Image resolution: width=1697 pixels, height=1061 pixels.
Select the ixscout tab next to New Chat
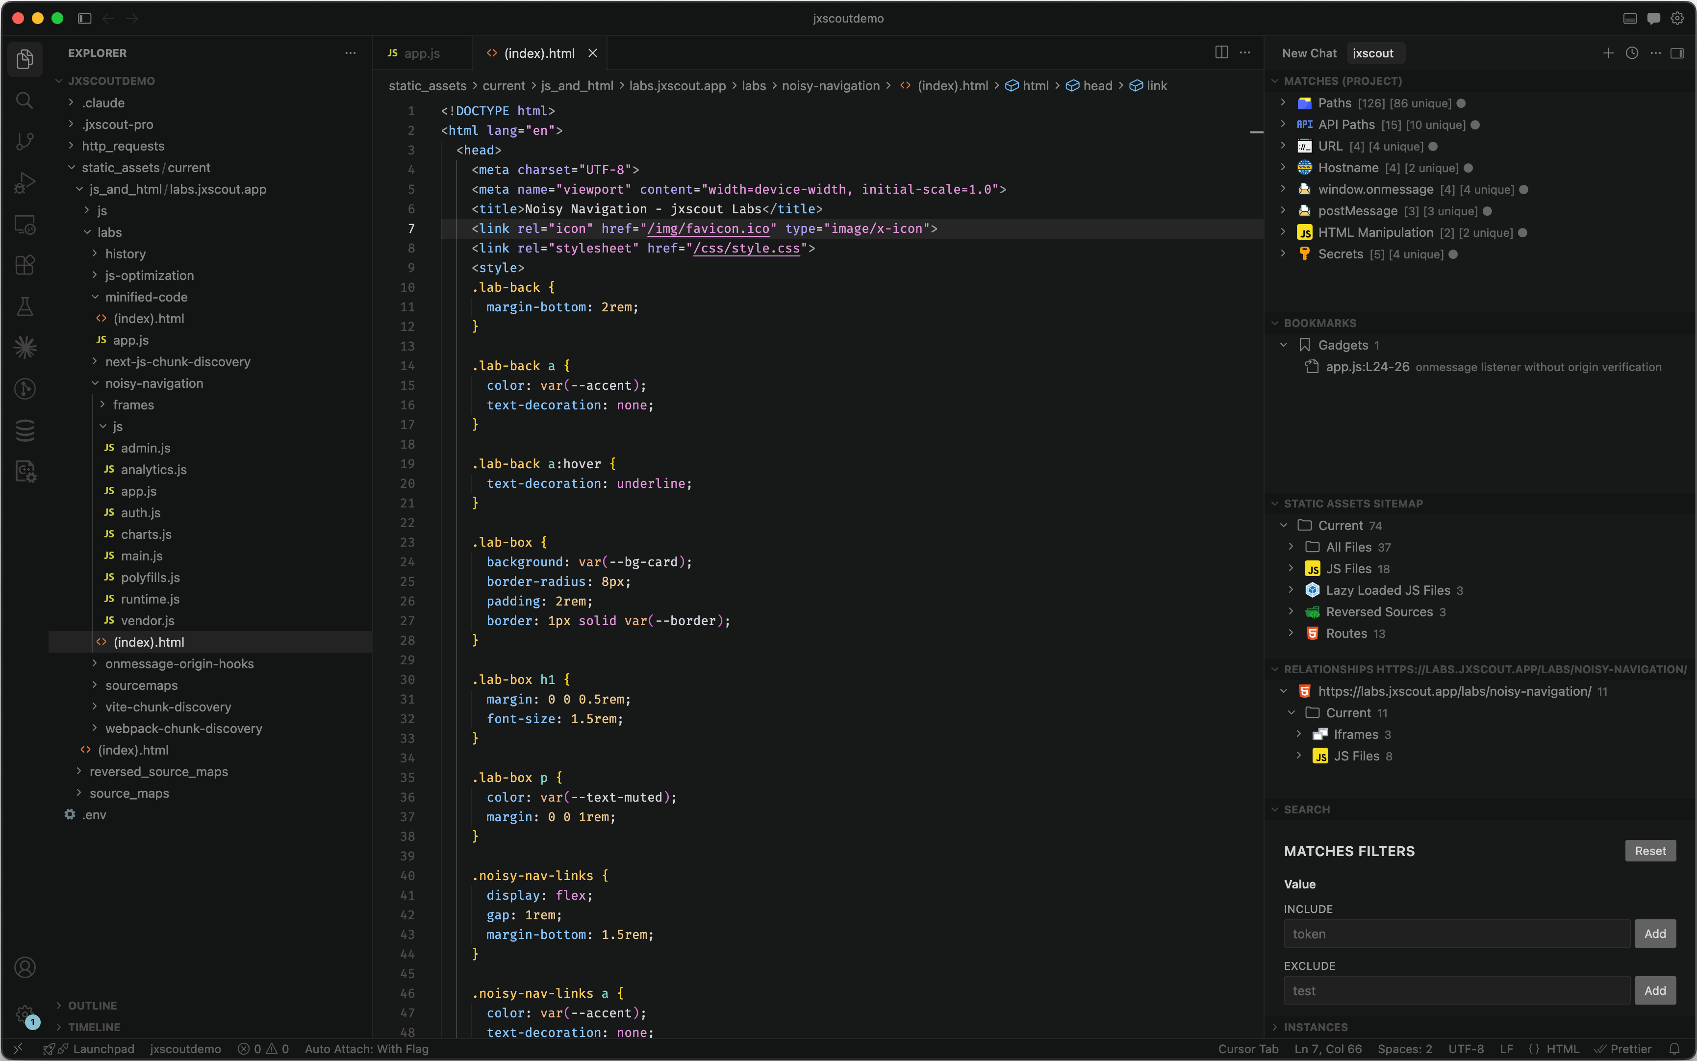[x=1373, y=52]
